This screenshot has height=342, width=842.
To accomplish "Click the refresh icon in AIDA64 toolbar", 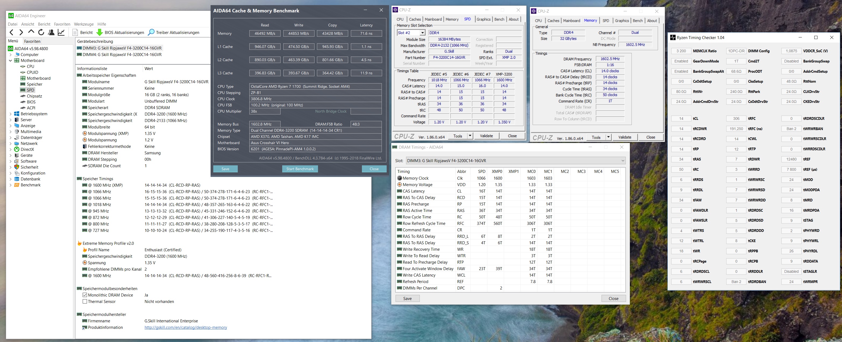I will [41, 32].
